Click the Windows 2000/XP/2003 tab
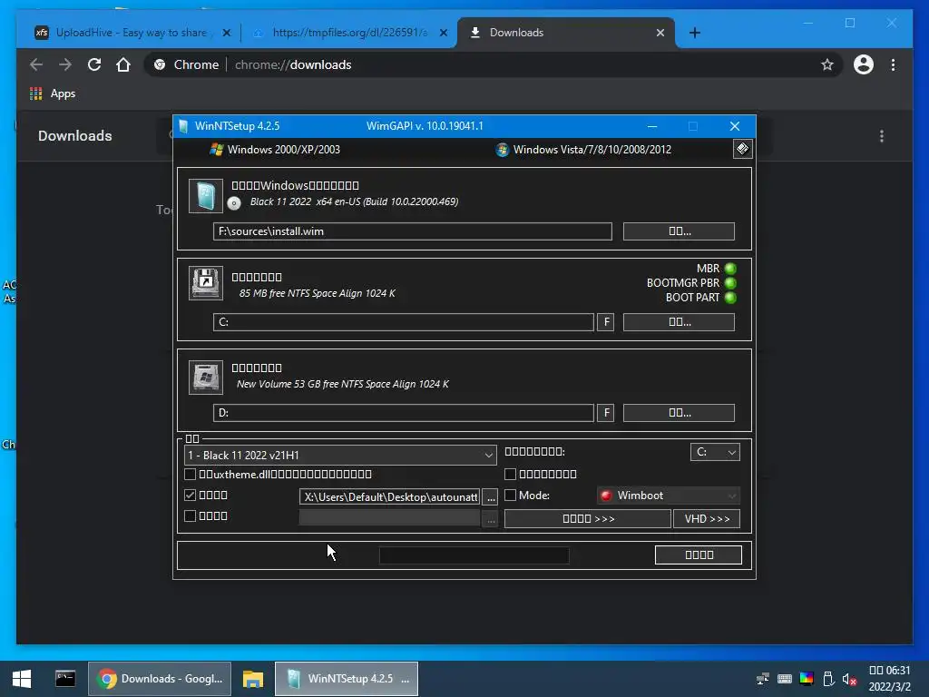This screenshot has width=929, height=697. 275,150
